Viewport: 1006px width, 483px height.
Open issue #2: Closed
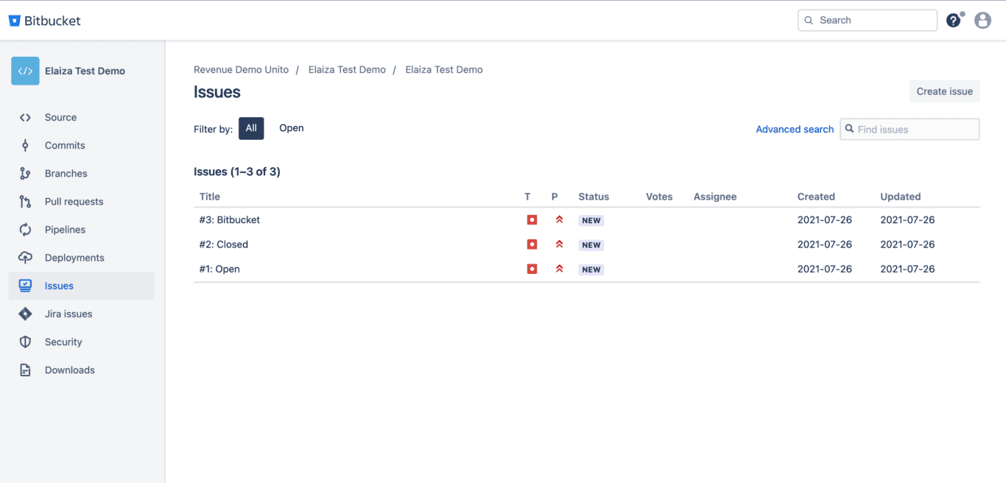pyautogui.click(x=224, y=244)
